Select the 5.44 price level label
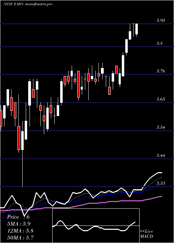This screenshot has width=174, height=243. coord(161,155)
